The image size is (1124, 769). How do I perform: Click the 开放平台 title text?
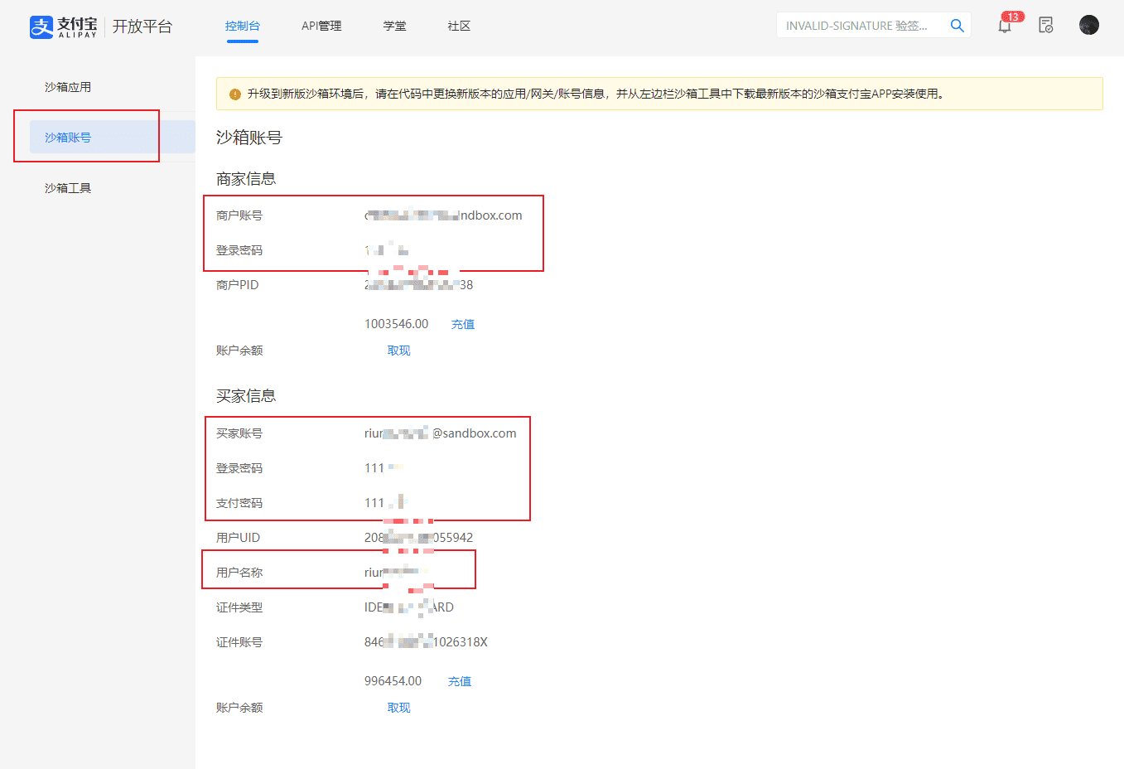[142, 27]
